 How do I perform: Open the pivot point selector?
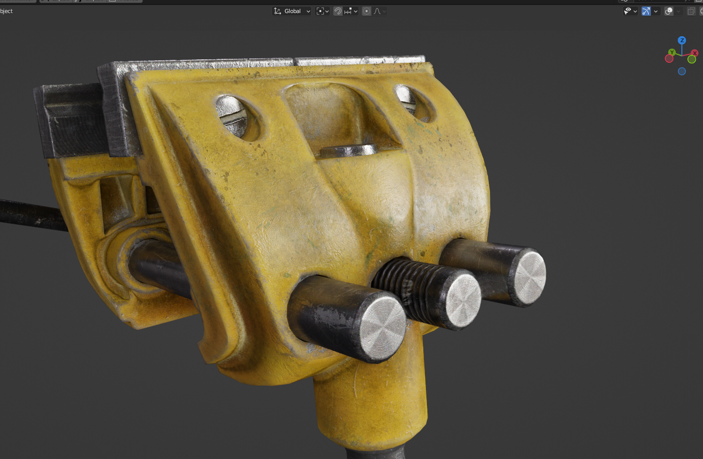pyautogui.click(x=322, y=11)
